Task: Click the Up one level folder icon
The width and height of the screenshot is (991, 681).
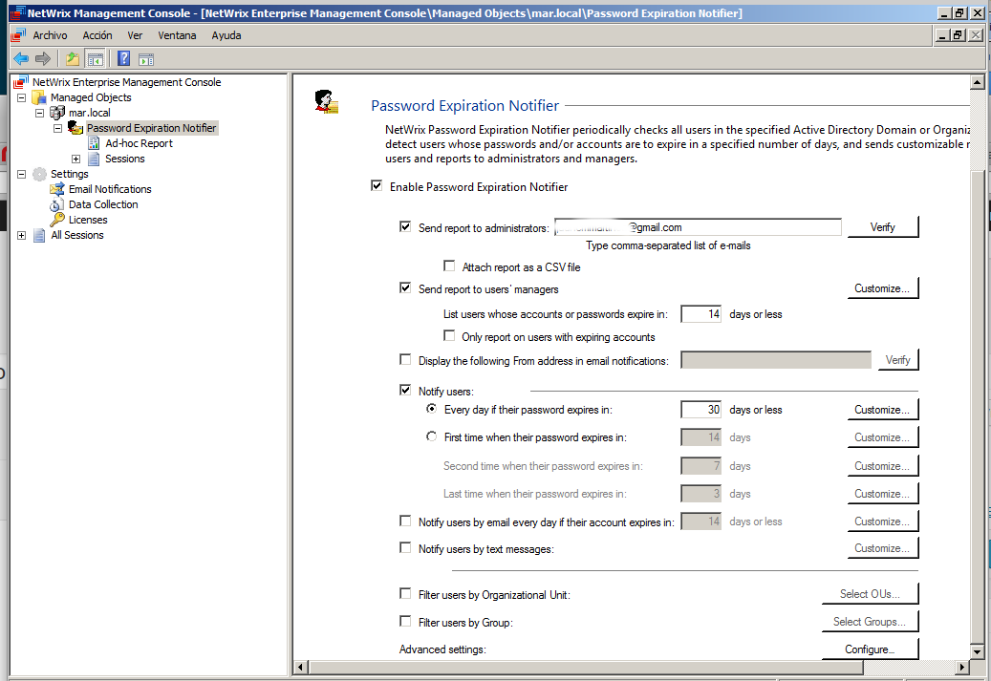Action: pyautogui.click(x=73, y=59)
